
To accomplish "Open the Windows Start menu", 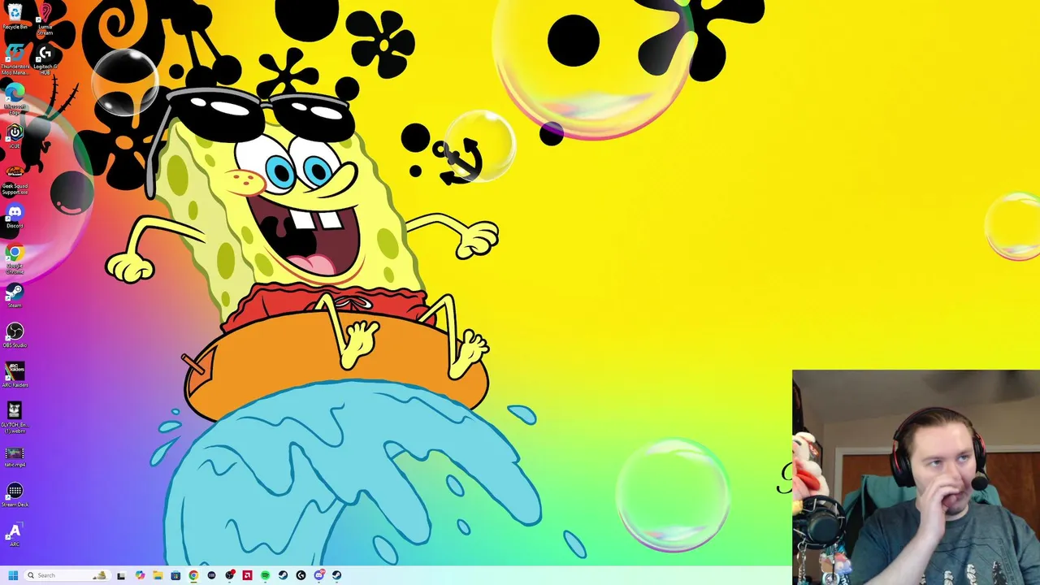I will (x=13, y=575).
